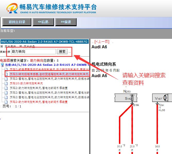The height and width of the screenshot is (154, 172).
Task: Return to main directory via 返回主目录
Action: click(17, 22)
